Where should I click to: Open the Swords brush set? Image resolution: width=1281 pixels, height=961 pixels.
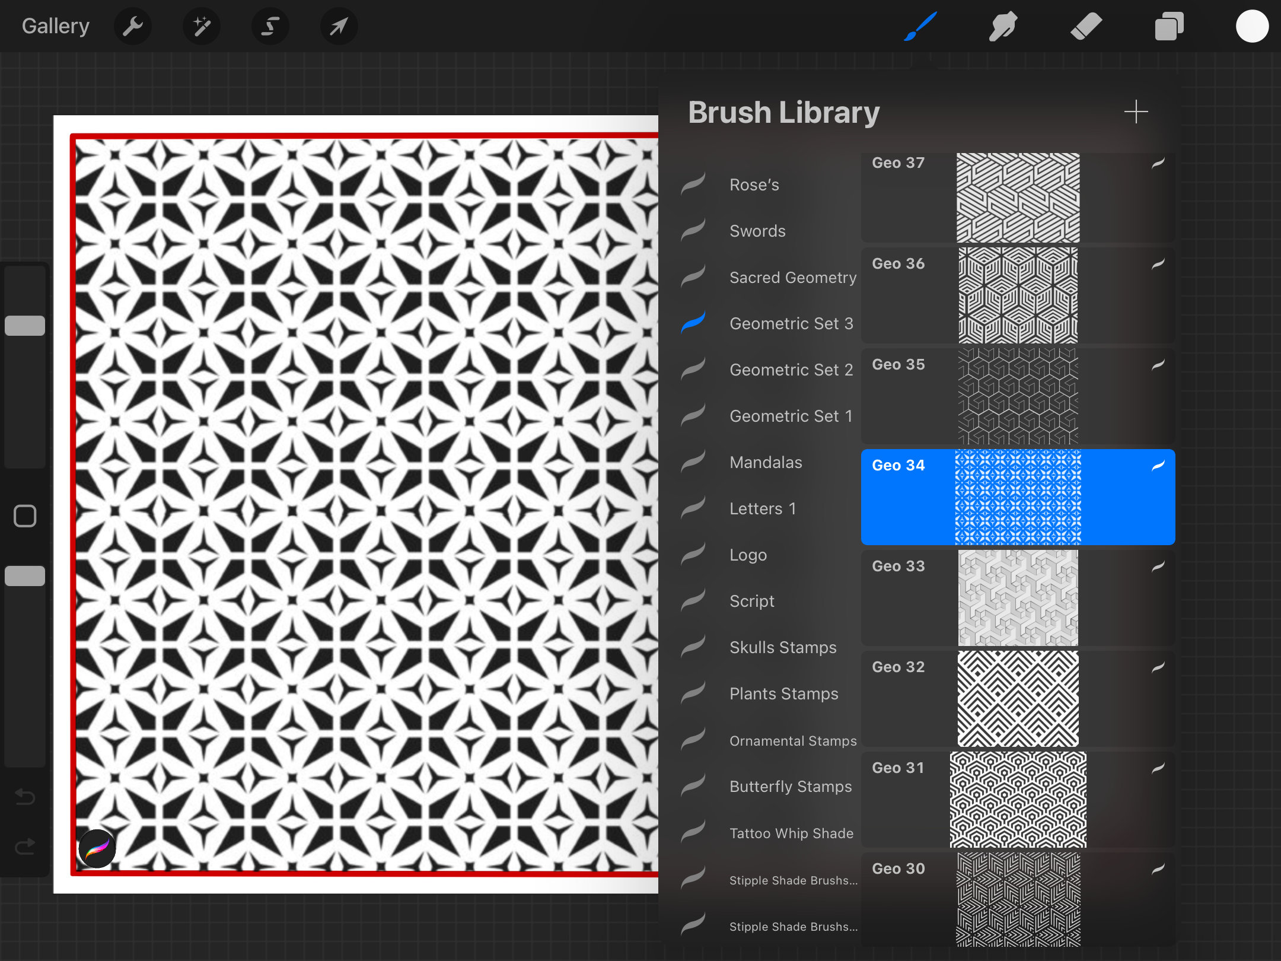pos(769,231)
